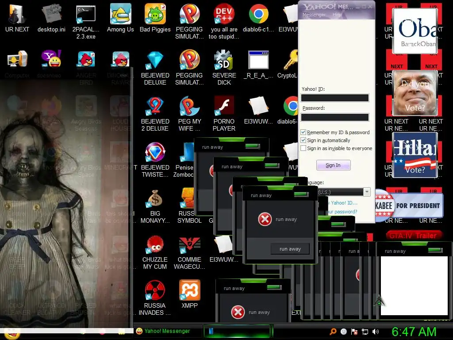Click the Obama thumbnail image

coord(415,31)
